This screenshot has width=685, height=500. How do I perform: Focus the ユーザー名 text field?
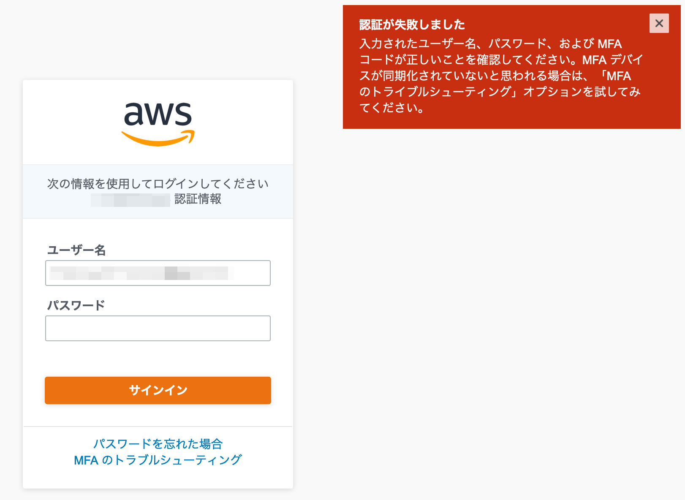[158, 273]
